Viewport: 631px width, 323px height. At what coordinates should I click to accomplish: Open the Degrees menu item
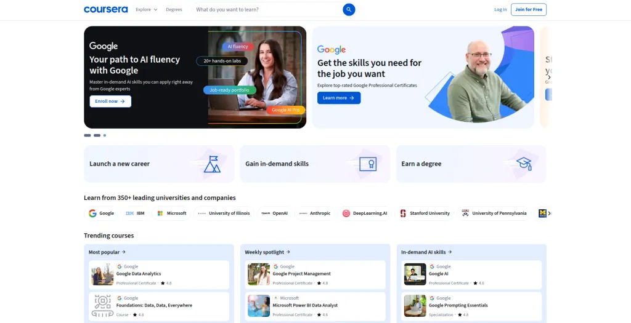point(174,9)
